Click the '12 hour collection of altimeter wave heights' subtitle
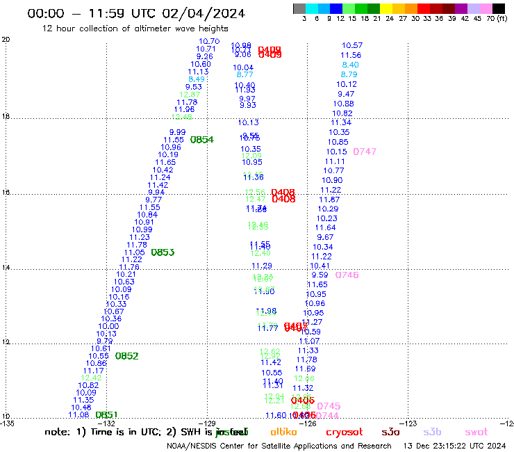The width and height of the screenshot is (514, 452). 135,29
